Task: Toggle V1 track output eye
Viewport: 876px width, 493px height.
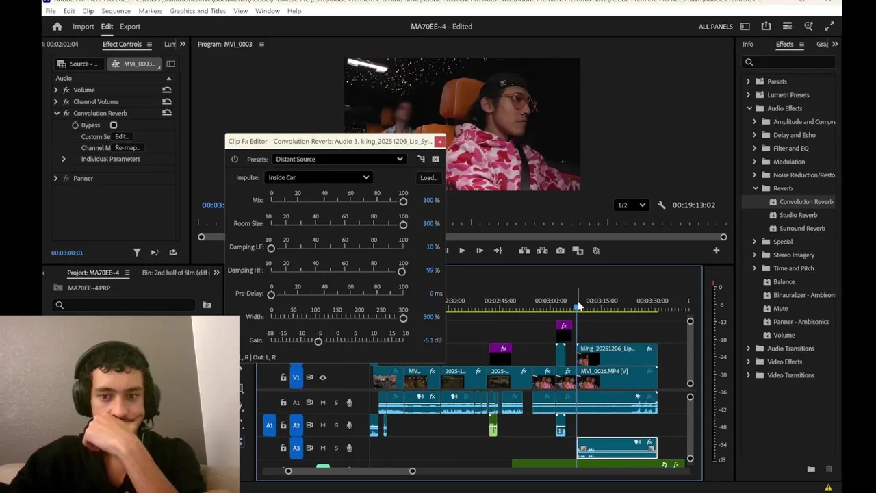Action: pyautogui.click(x=323, y=377)
